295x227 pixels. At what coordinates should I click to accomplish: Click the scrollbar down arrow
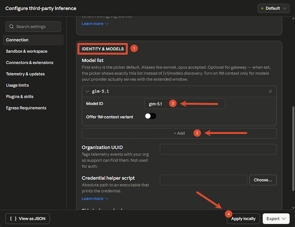[x=293, y=208]
